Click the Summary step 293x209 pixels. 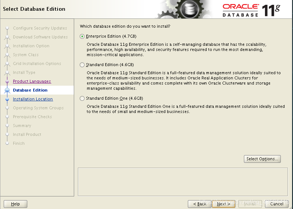[22, 126]
